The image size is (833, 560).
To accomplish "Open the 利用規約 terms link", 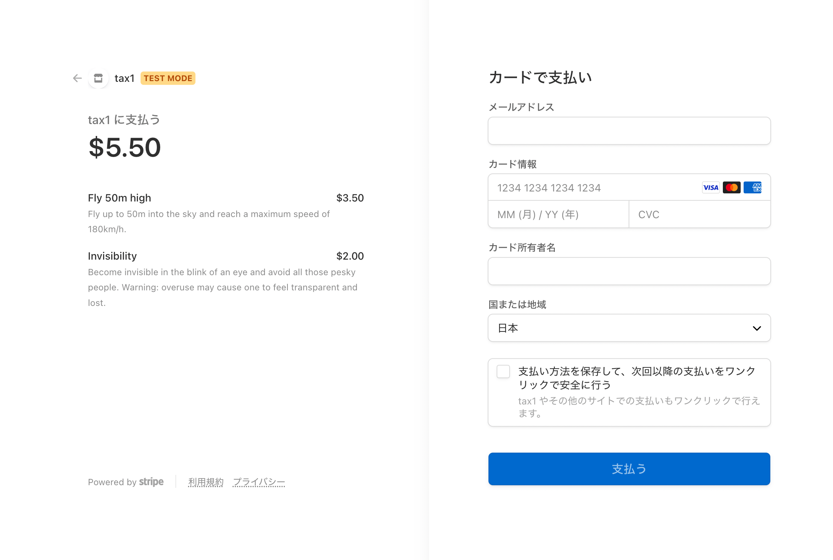I will pos(205,481).
